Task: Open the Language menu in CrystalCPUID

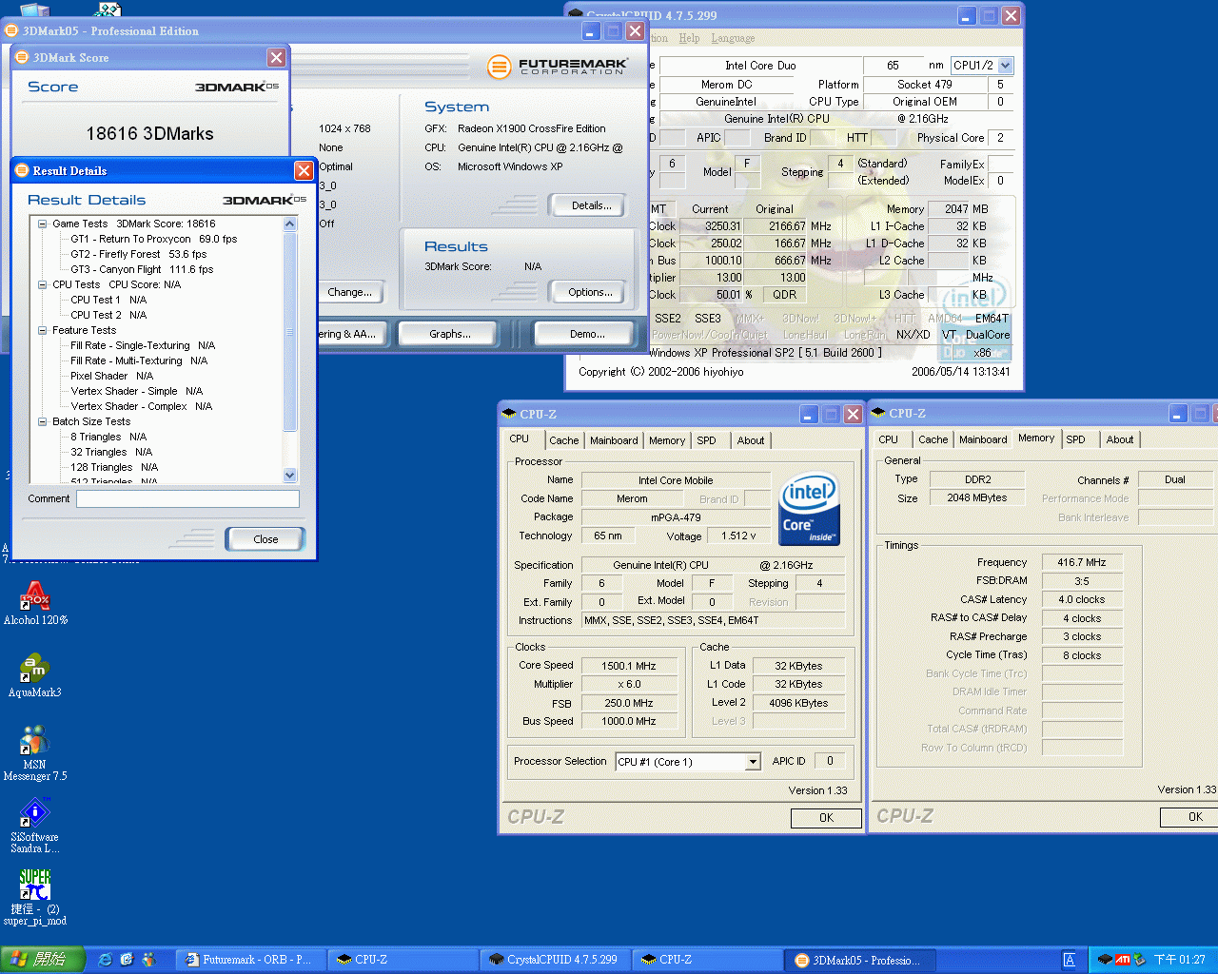Action: [733, 38]
